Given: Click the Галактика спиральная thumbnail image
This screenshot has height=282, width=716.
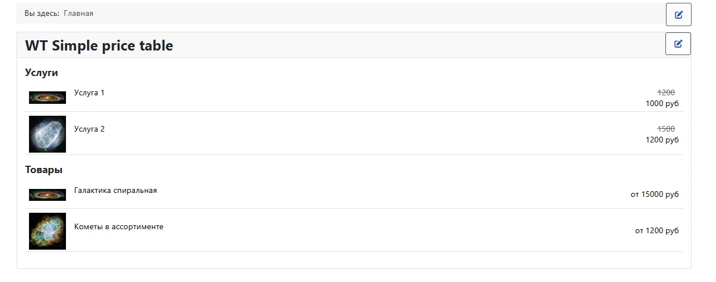Looking at the screenshot, I should coord(47,195).
